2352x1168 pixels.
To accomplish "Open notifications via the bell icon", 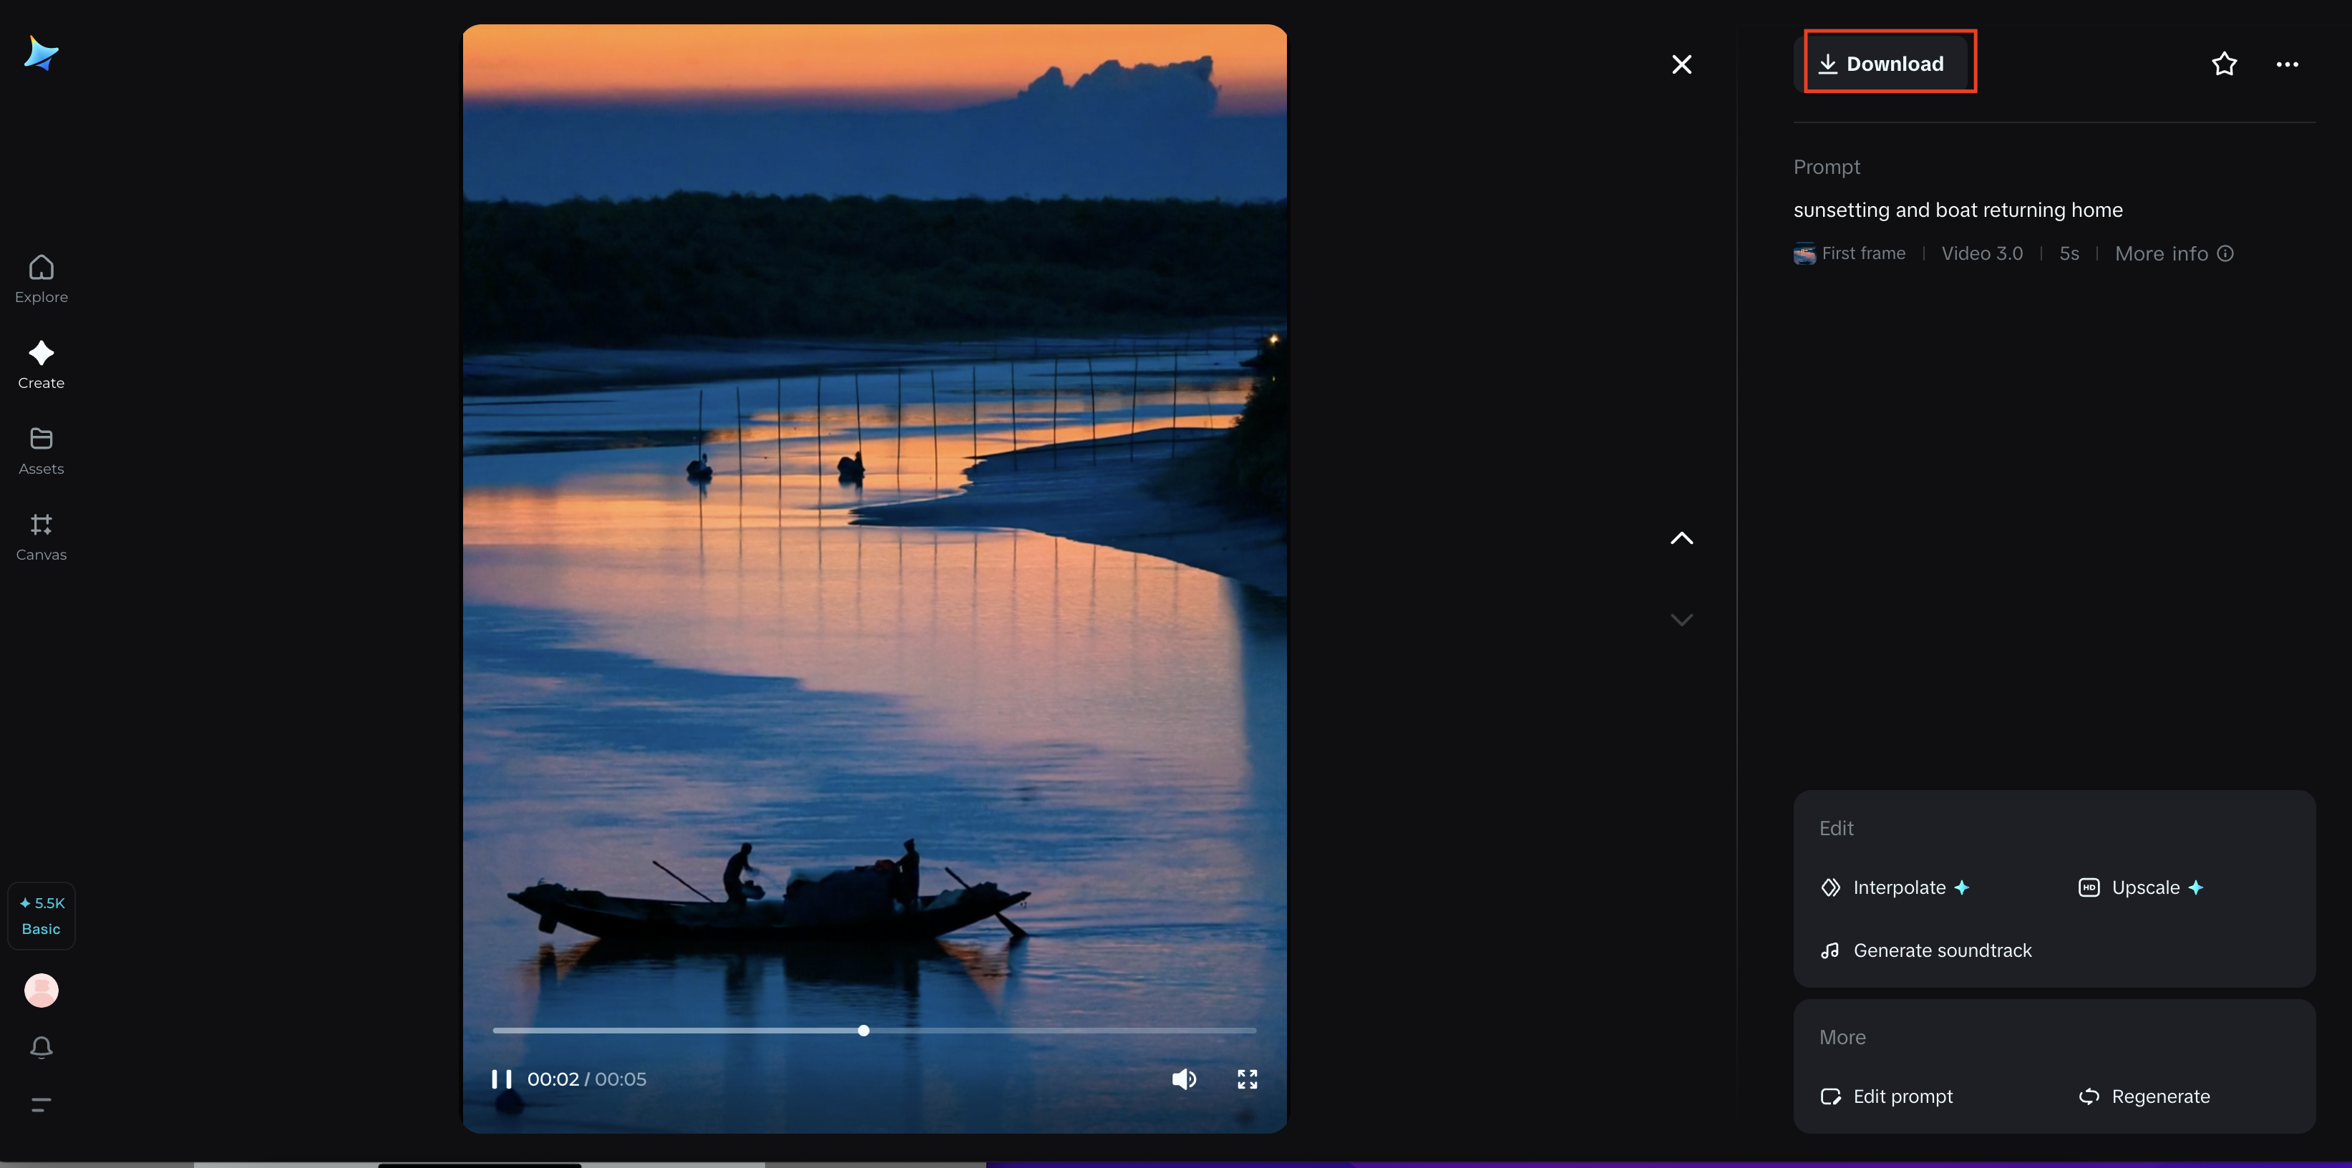I will [x=40, y=1048].
